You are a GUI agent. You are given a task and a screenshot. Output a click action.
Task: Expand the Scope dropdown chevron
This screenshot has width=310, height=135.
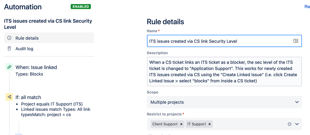(x=297, y=102)
